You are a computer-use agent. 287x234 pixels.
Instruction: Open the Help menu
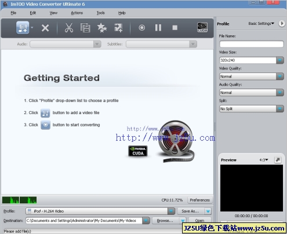click(122, 13)
